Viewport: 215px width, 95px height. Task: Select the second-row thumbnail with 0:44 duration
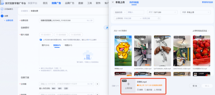143,74
